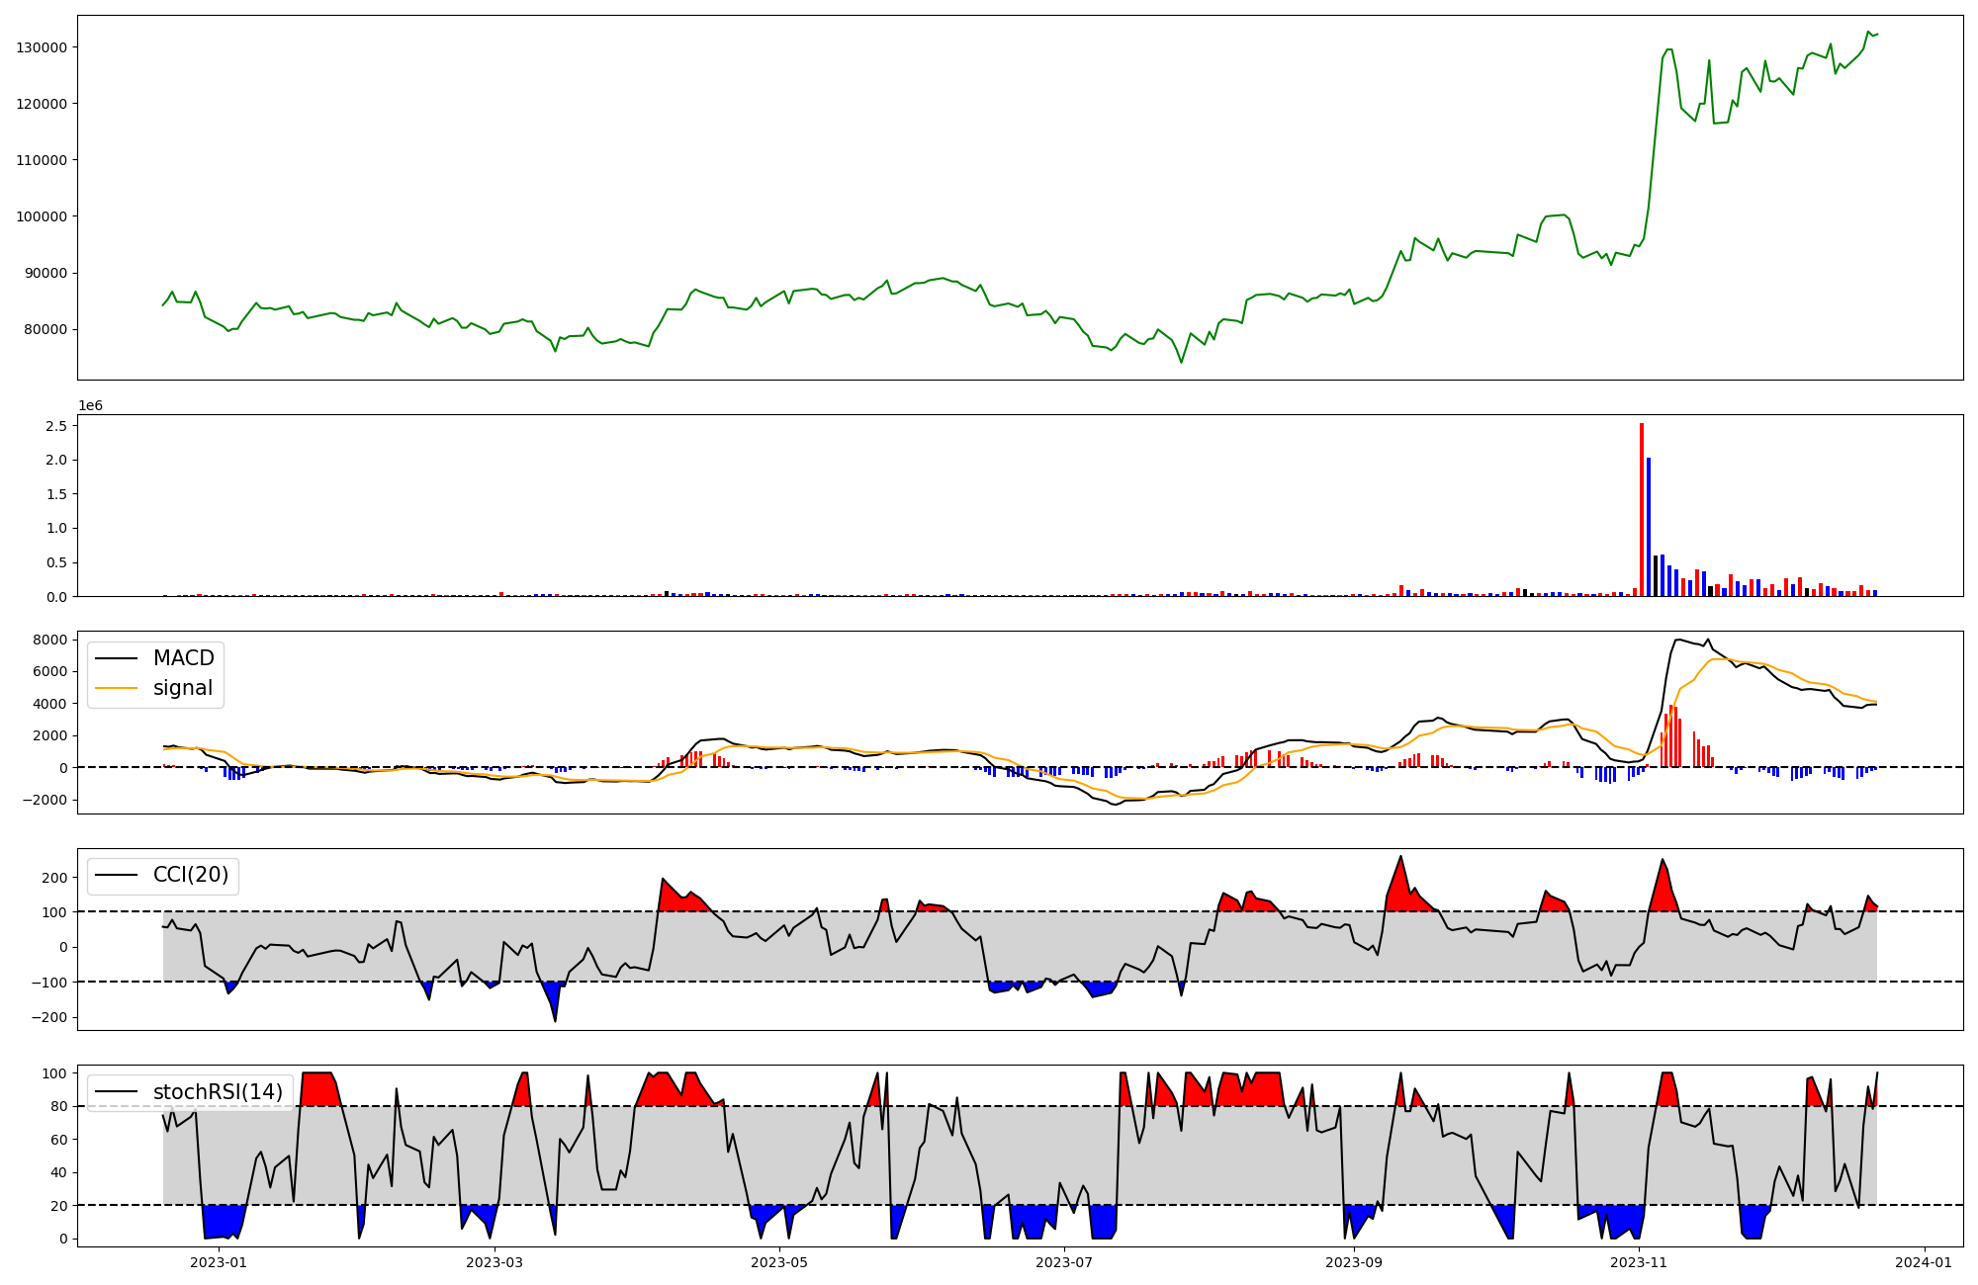
Task: Click the tallest red volume bar
Action: (x=1642, y=509)
